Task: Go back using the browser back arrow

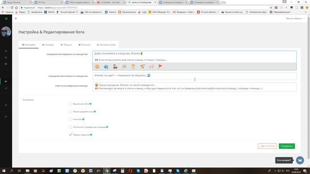Action: 3,8
